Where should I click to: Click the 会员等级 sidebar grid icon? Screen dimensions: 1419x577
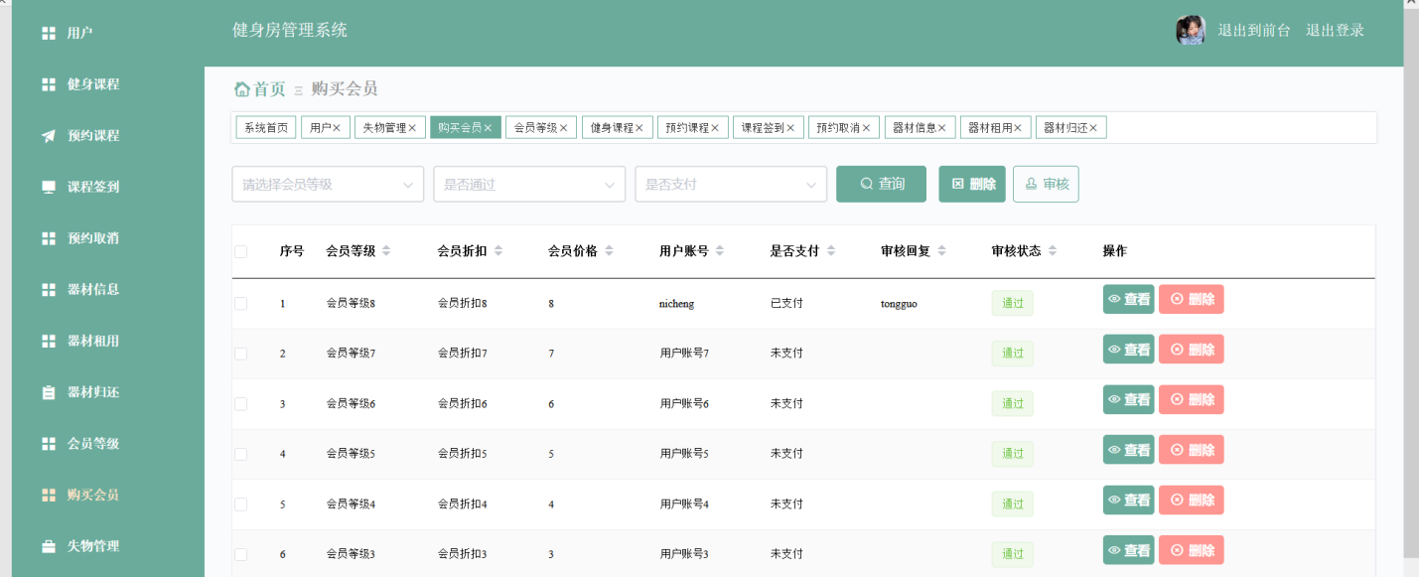[49, 444]
